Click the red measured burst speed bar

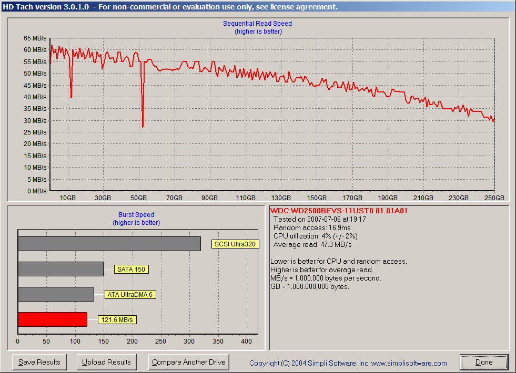click(53, 319)
